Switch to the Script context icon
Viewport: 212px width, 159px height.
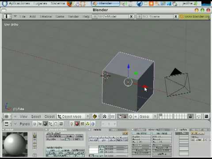tap(40, 124)
